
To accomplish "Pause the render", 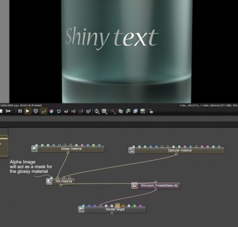I will click(x=20, y=111).
